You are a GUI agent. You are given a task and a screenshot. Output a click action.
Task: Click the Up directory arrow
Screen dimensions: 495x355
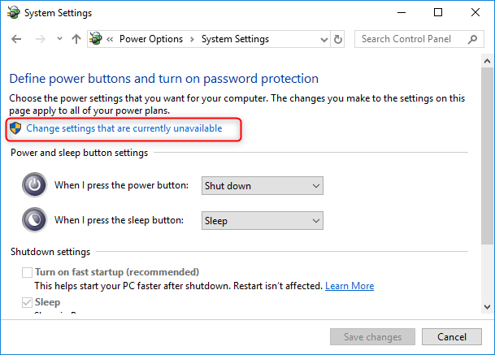[x=76, y=39]
